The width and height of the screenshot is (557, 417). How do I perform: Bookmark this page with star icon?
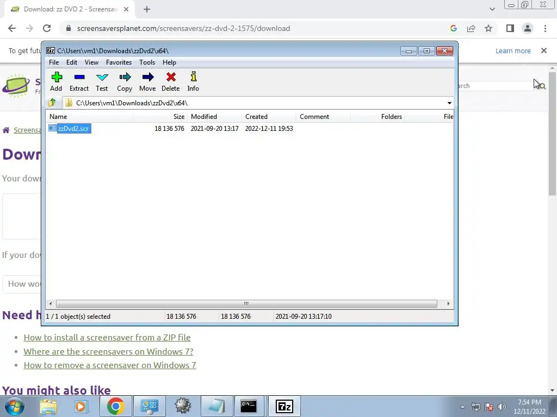tap(488, 28)
